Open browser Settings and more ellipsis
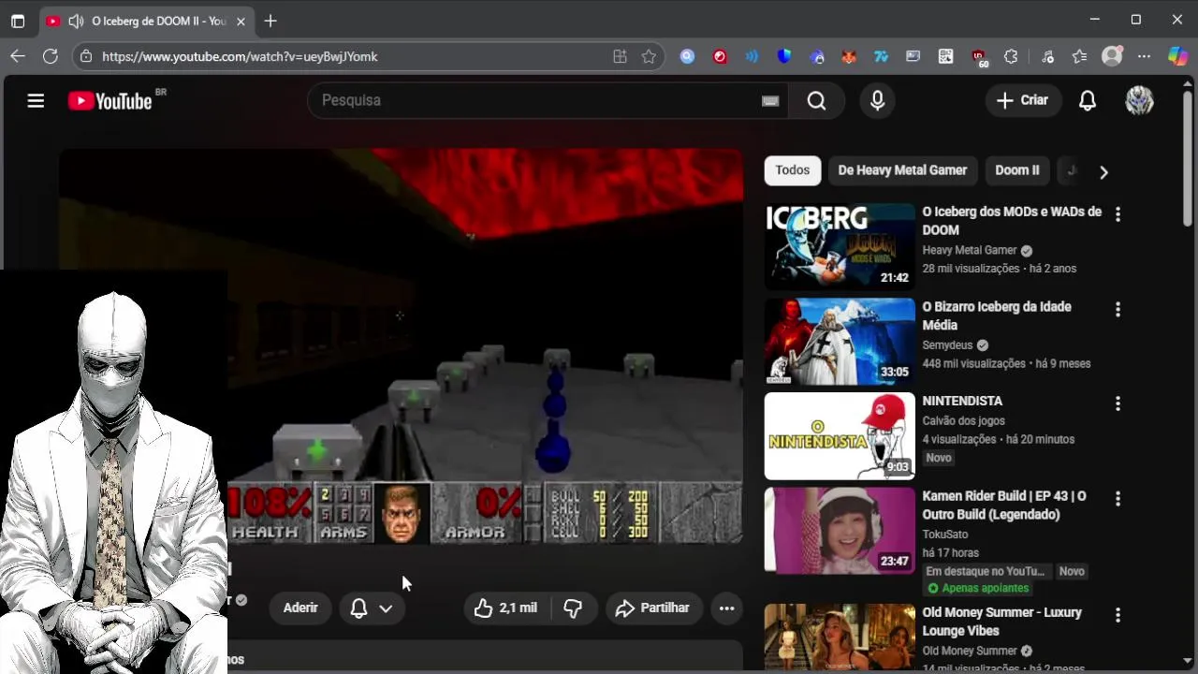This screenshot has height=674, width=1198. (1144, 56)
